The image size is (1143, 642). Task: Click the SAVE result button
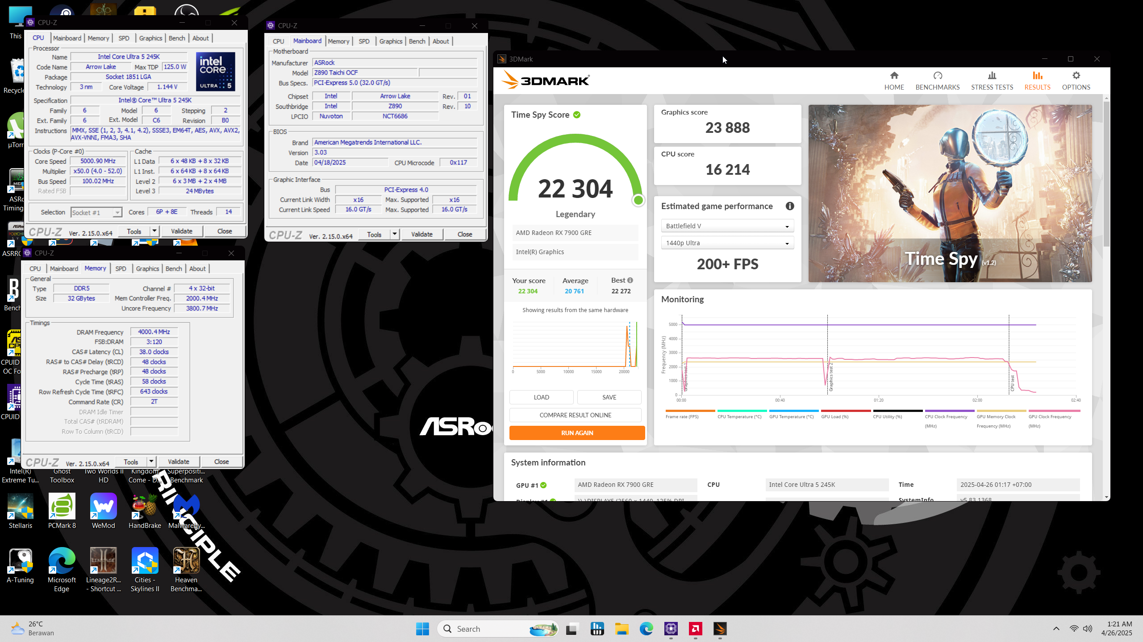coord(609,397)
